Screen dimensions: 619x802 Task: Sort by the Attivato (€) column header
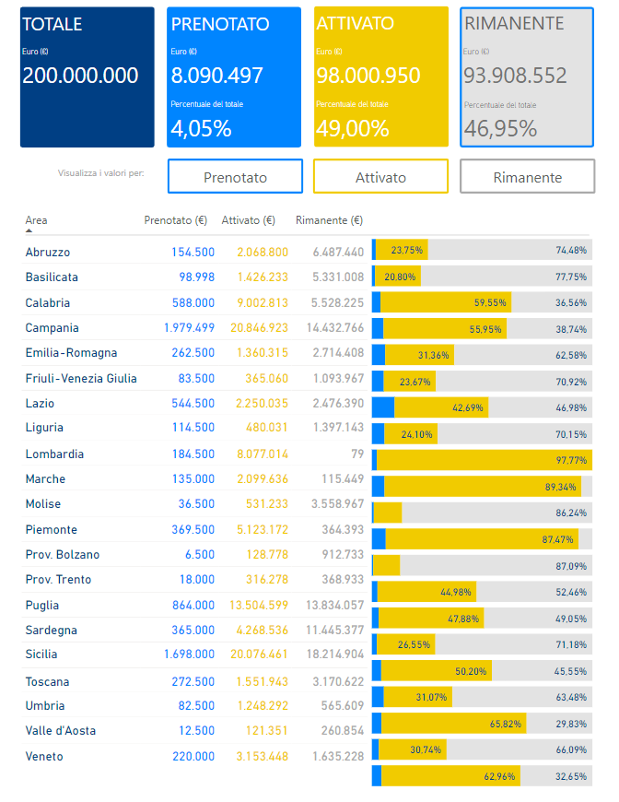[x=248, y=220]
